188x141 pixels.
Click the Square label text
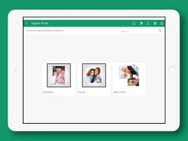[82, 92]
